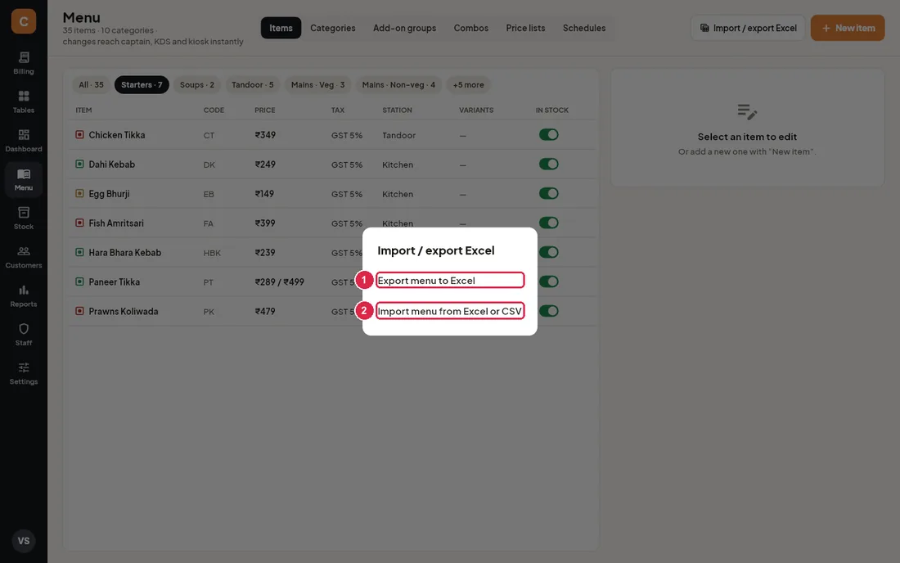
Task: Filter by Soups · 2 chip
Action: 197,85
